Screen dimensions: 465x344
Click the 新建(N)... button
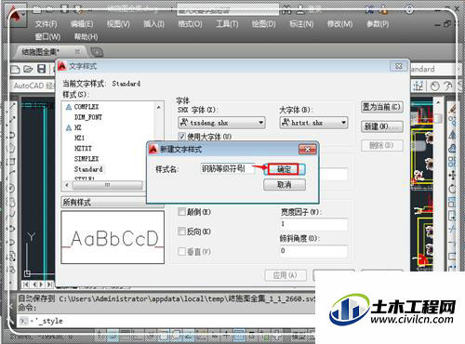coord(382,126)
